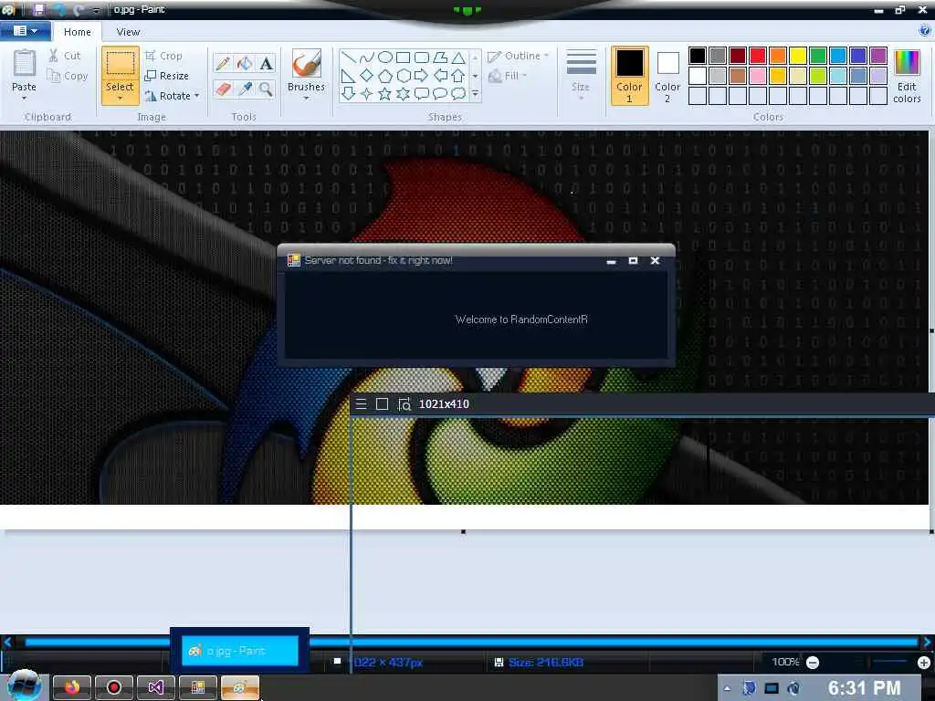The height and width of the screenshot is (701, 935).
Task: Expand the Paste options arrow
Action: 24,99
